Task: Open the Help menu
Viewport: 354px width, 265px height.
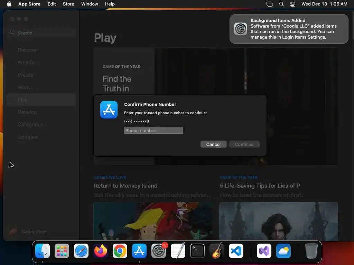Action: click(110, 4)
